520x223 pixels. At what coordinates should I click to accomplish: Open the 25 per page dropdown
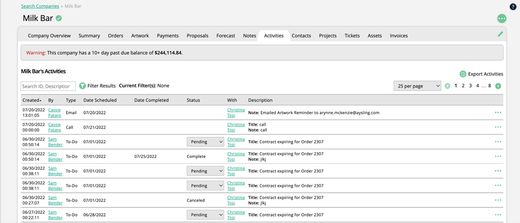[417, 86]
